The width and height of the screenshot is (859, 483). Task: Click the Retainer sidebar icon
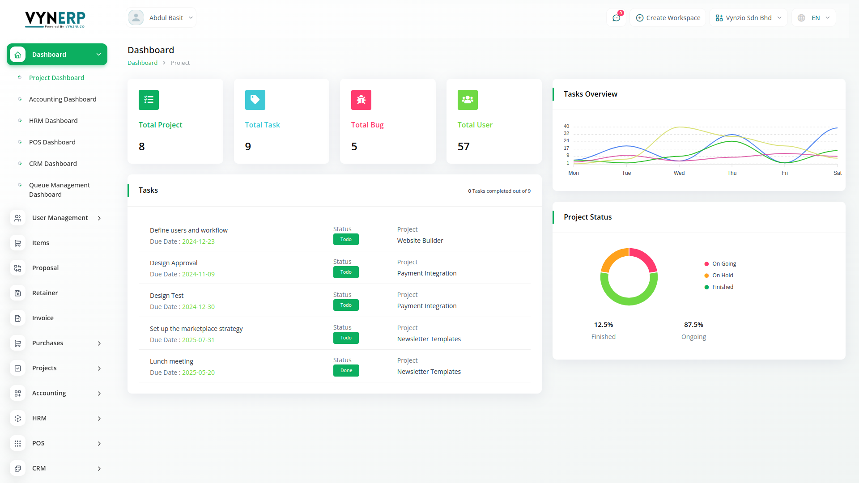click(18, 293)
